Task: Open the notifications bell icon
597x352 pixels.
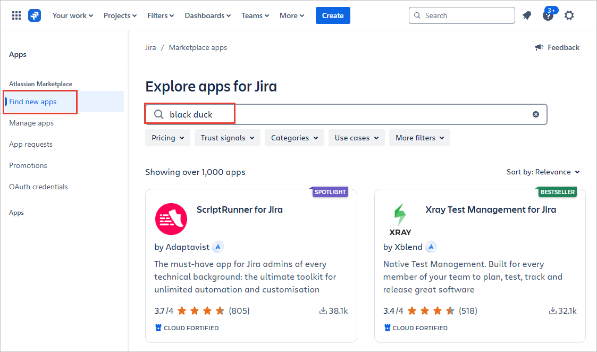Action: pos(527,15)
